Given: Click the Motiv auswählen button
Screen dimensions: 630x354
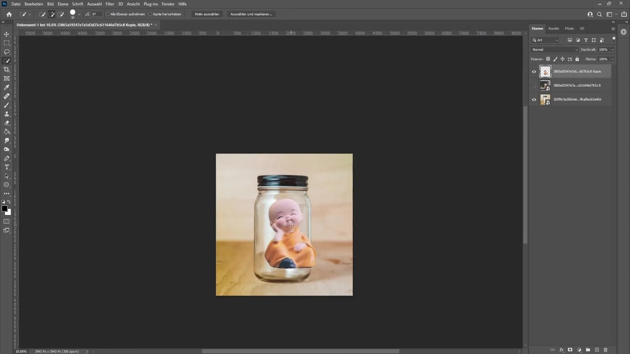Looking at the screenshot, I should coord(207,14).
